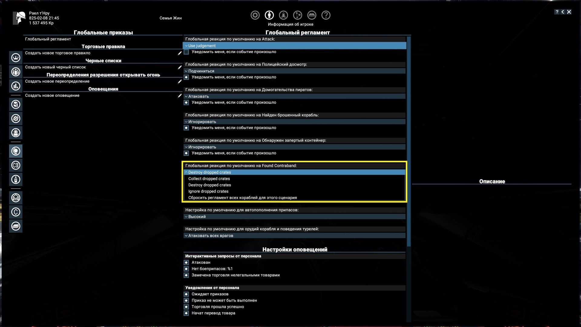
Task: Open the settings gear icon in top menu
Action: click(255, 15)
